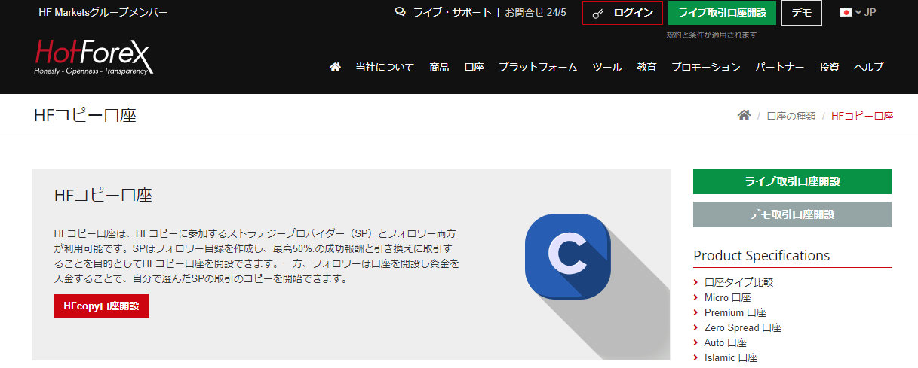
Task: Click the red HFcopy口座開設 button
Action: coord(101,306)
